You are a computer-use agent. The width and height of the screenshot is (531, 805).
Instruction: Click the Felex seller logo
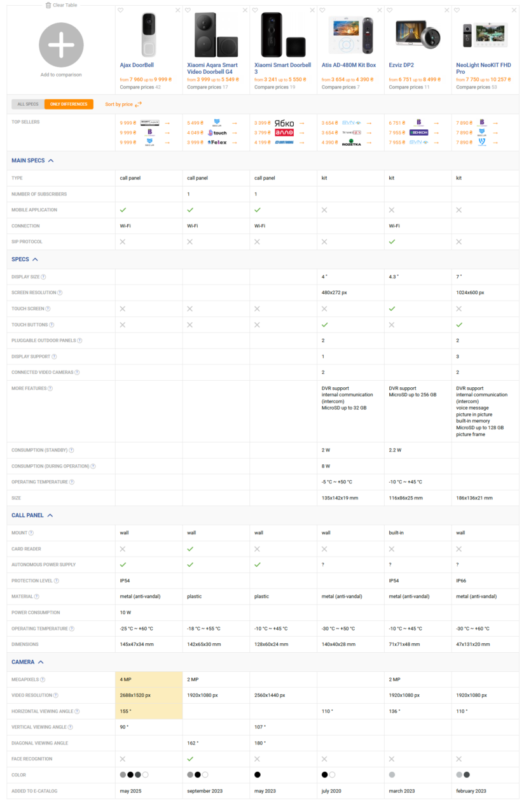(x=217, y=142)
